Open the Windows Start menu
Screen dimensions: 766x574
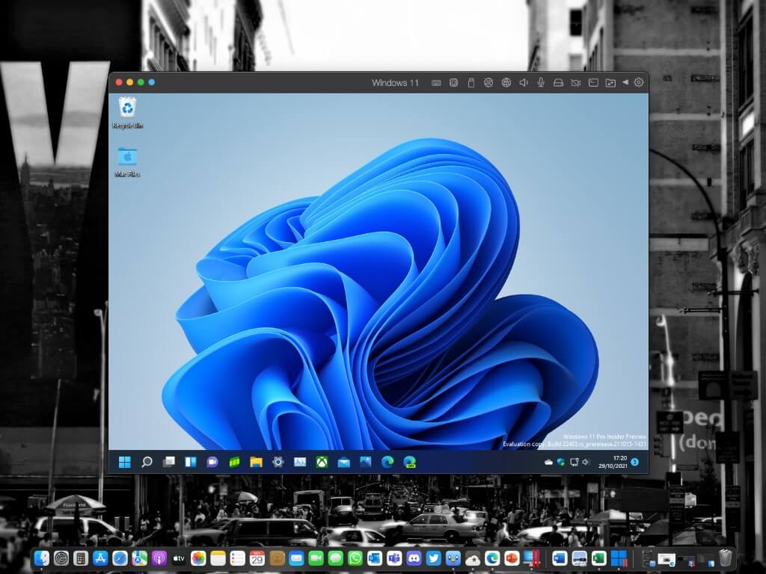125,462
